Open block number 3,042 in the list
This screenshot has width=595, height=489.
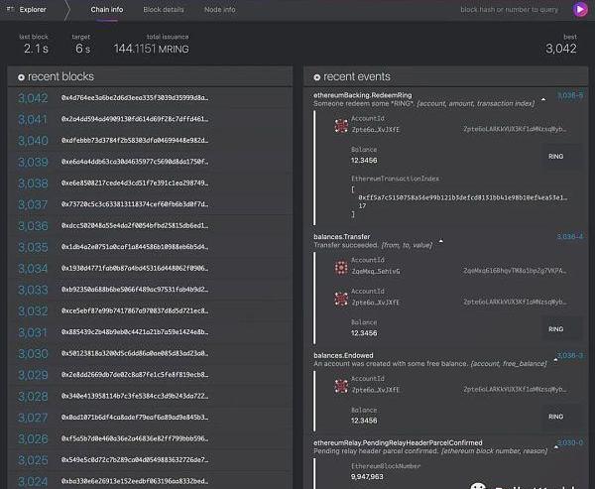point(32,98)
